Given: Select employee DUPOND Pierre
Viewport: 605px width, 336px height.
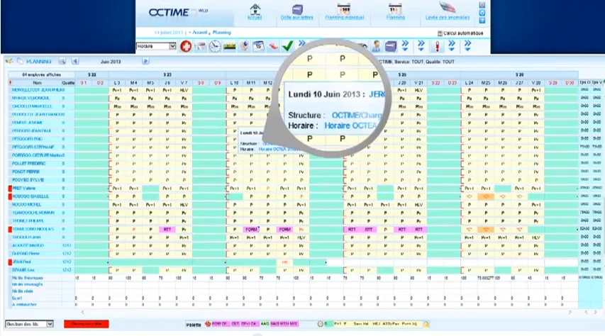Looking at the screenshot, I should (x=26, y=254).
